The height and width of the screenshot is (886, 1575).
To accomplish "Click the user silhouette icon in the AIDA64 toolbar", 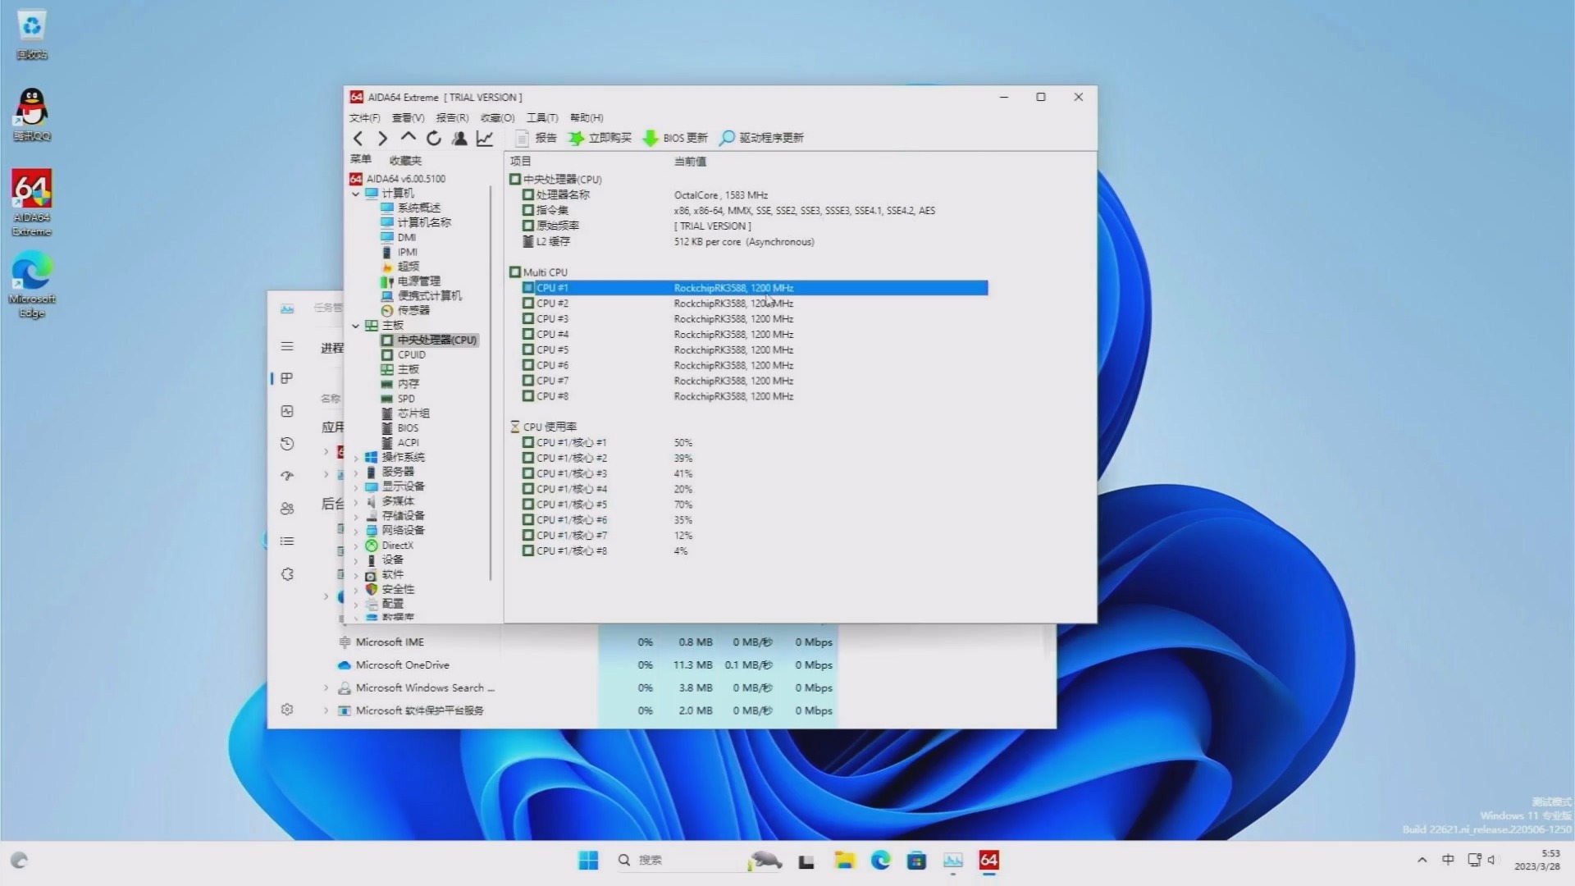I will click(x=459, y=138).
